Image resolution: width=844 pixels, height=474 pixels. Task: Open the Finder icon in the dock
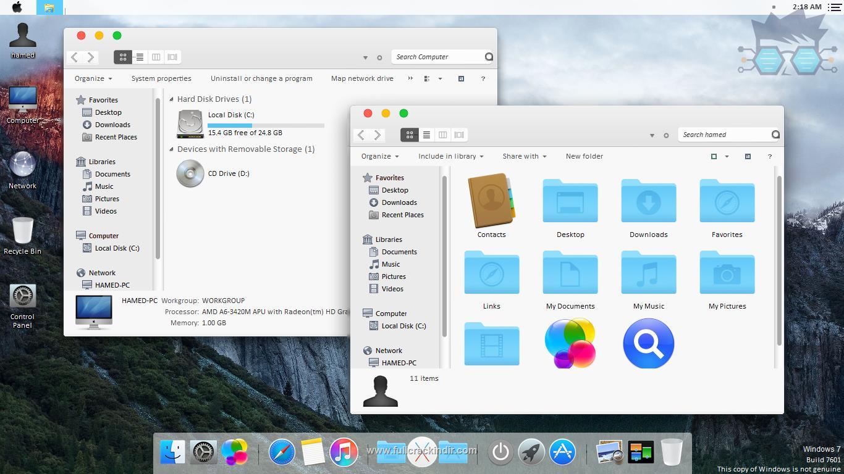[172, 452]
